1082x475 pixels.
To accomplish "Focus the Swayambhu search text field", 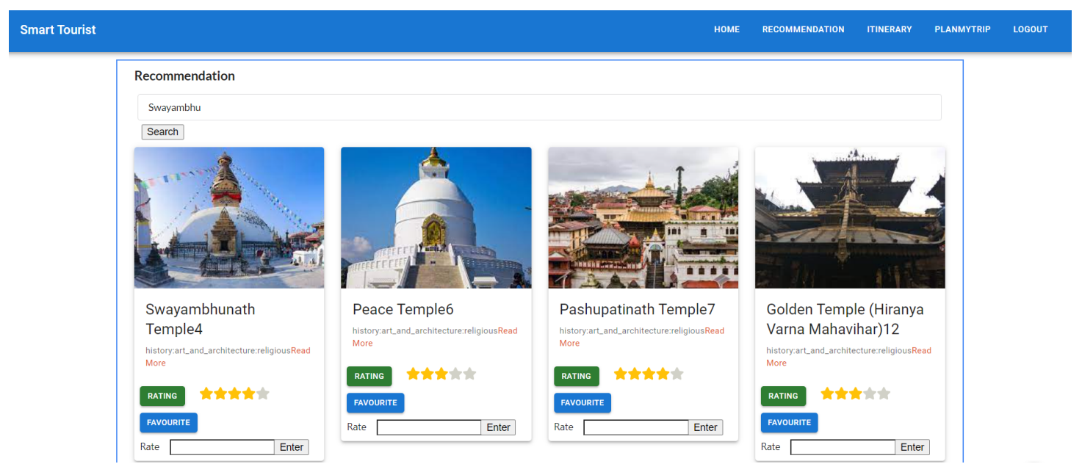I will (539, 107).
